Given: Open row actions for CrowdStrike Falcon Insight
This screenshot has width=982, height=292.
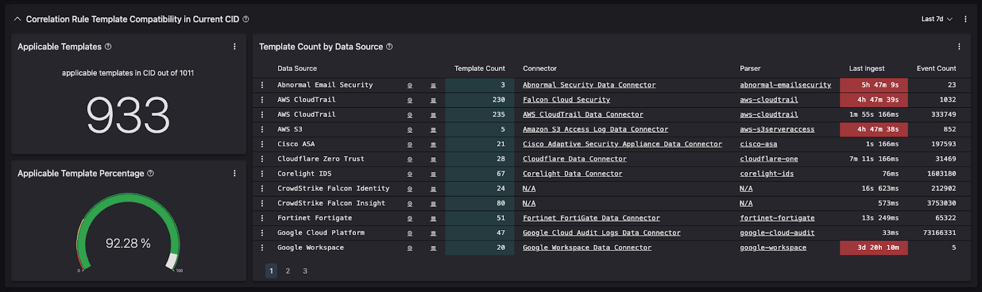Looking at the screenshot, I should (x=262, y=203).
